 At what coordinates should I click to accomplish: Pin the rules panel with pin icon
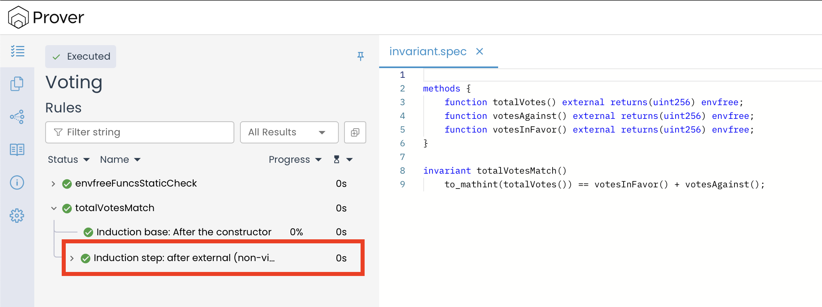(361, 56)
